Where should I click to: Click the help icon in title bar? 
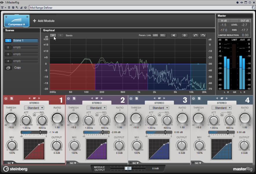tap(250, 2)
